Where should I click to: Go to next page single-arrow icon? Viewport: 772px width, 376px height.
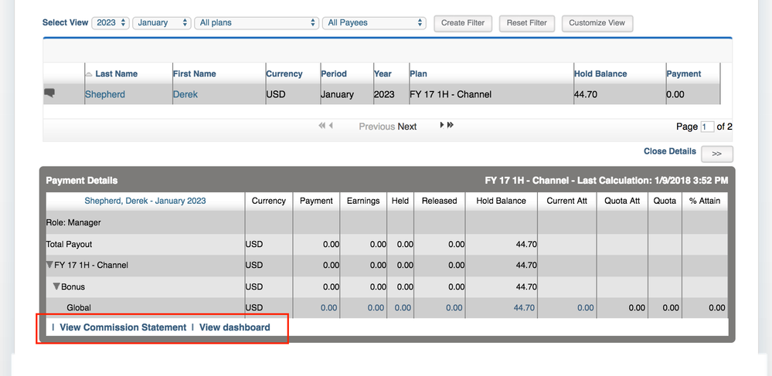(442, 125)
